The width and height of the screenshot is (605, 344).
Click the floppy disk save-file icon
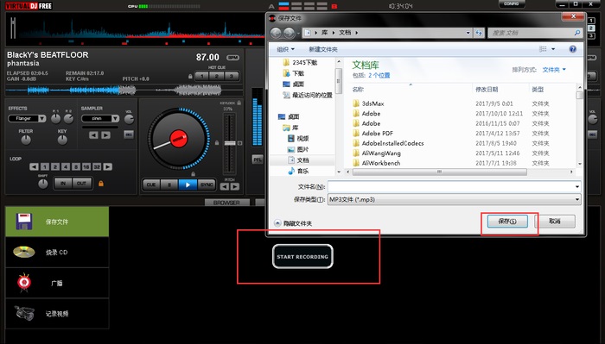coord(24,222)
